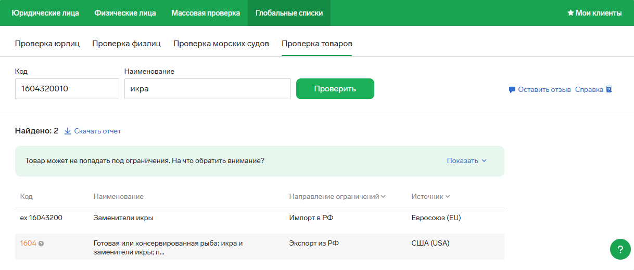Image resolution: width=634 pixels, height=270 pixels.
Task: Switch to the Юридические лица menu
Action: click(45, 13)
